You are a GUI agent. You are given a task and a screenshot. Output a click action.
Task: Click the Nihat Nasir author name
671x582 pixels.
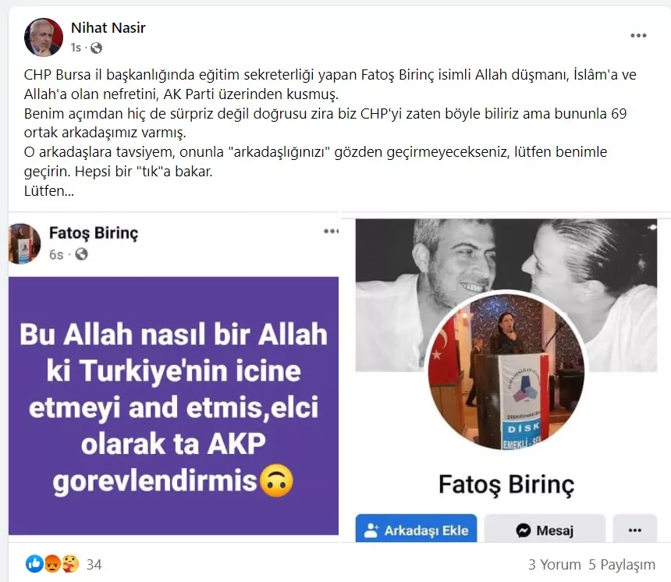[108, 27]
